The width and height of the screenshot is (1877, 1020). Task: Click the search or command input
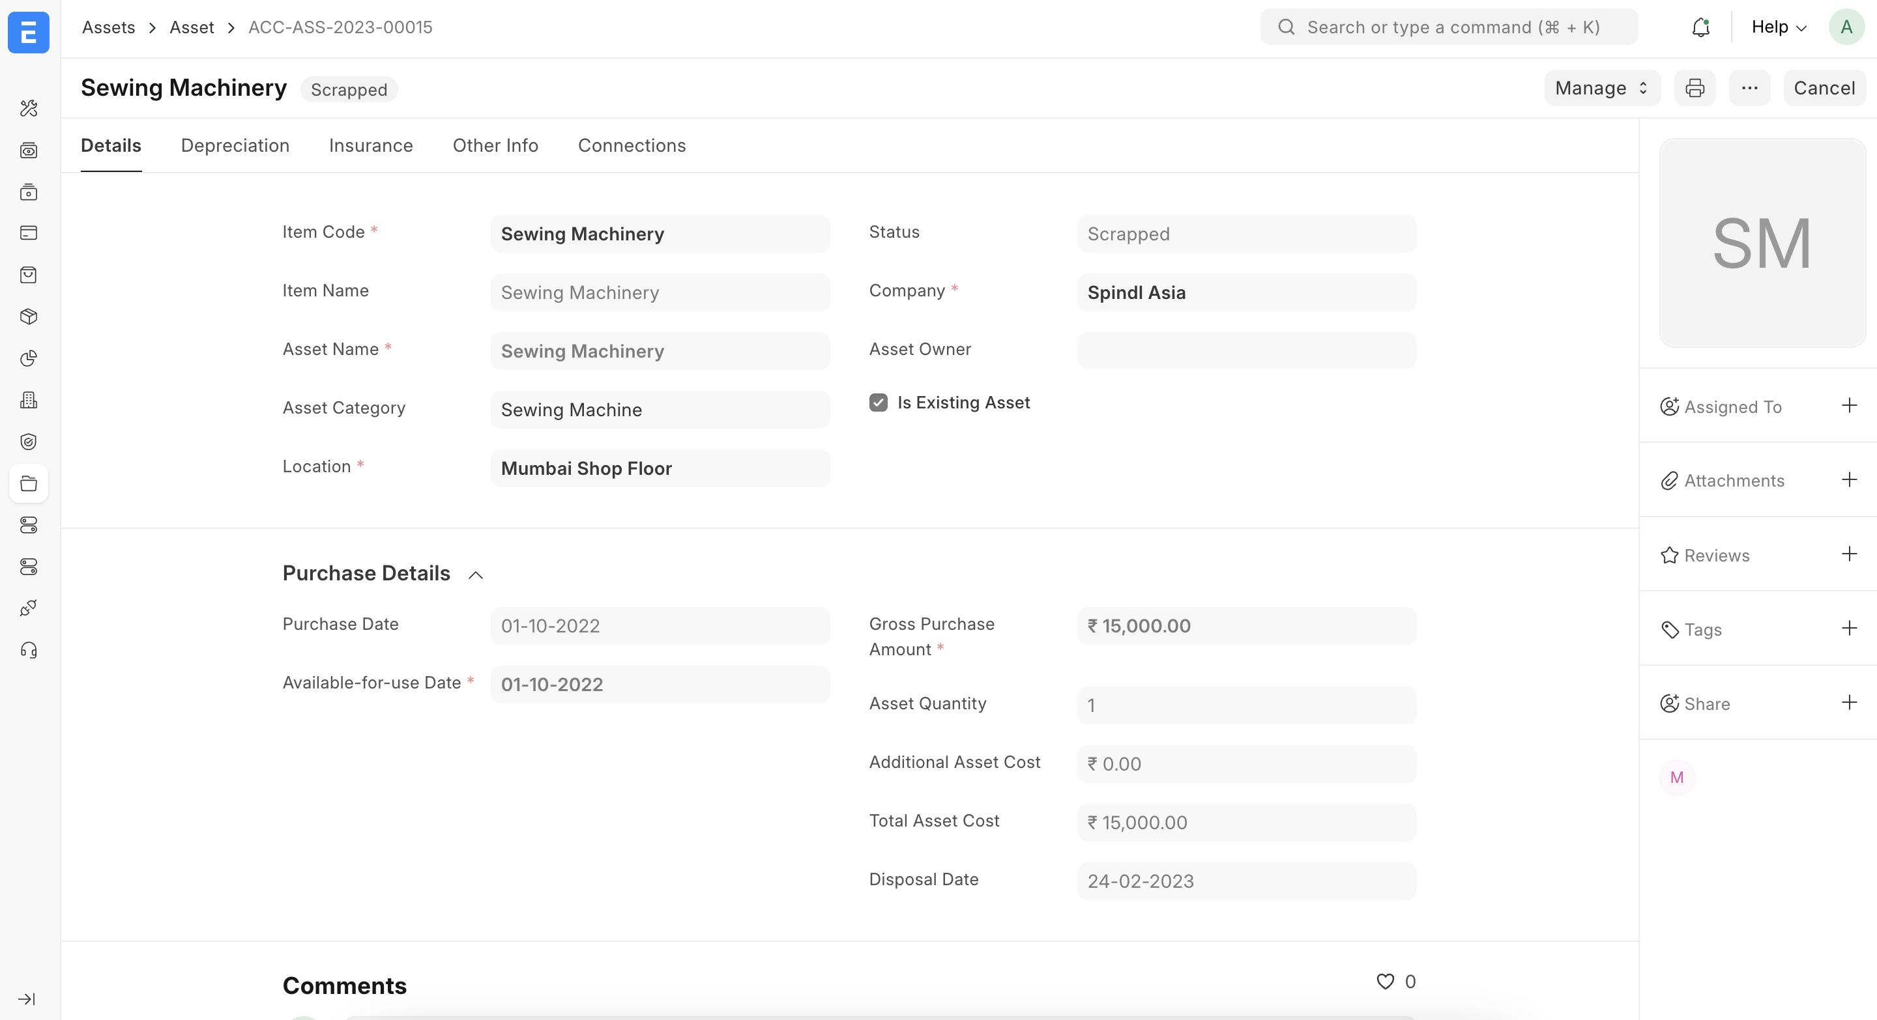1449,27
